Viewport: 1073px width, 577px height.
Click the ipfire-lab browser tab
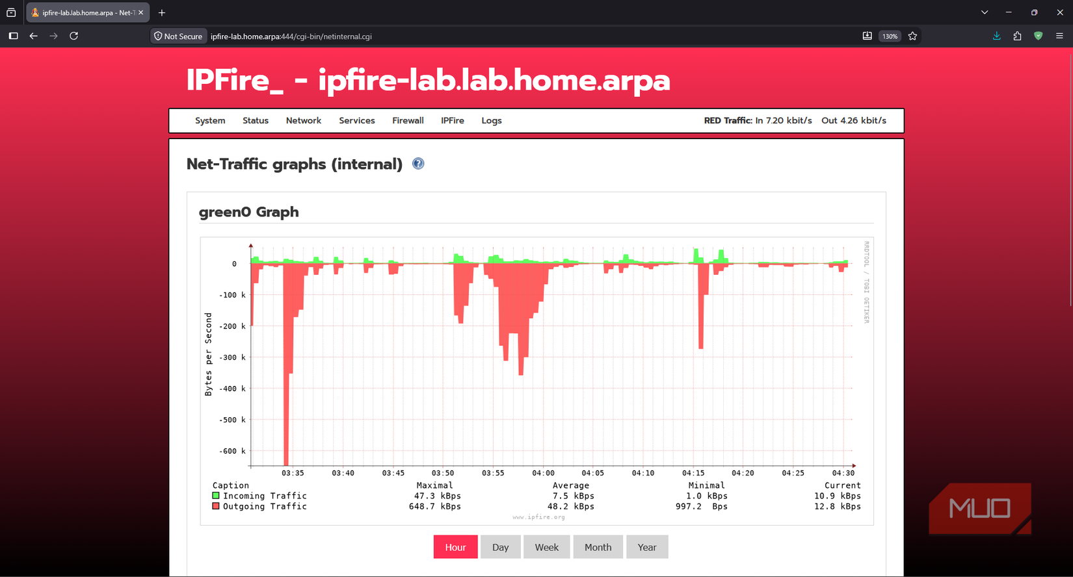[88, 12]
